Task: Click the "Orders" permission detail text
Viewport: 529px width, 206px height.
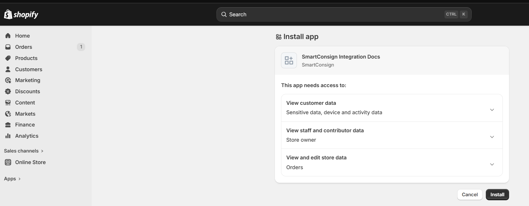Action: (295, 167)
